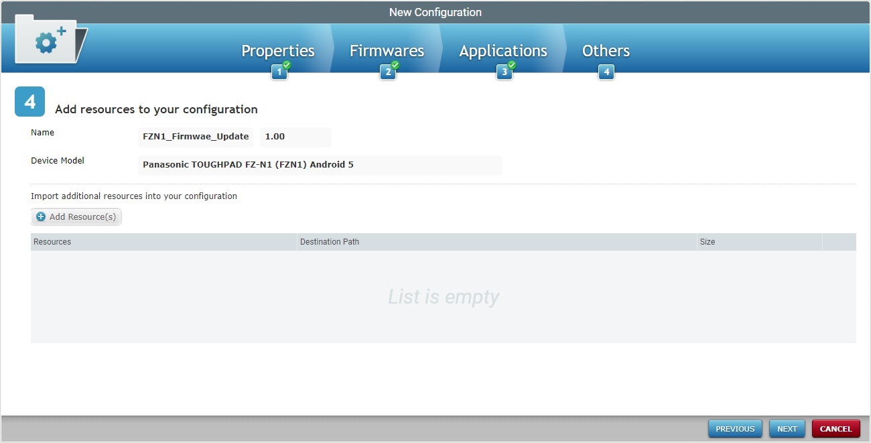Screen dimensions: 871x443
Task: Open the Applications wizard step
Action: tap(503, 51)
